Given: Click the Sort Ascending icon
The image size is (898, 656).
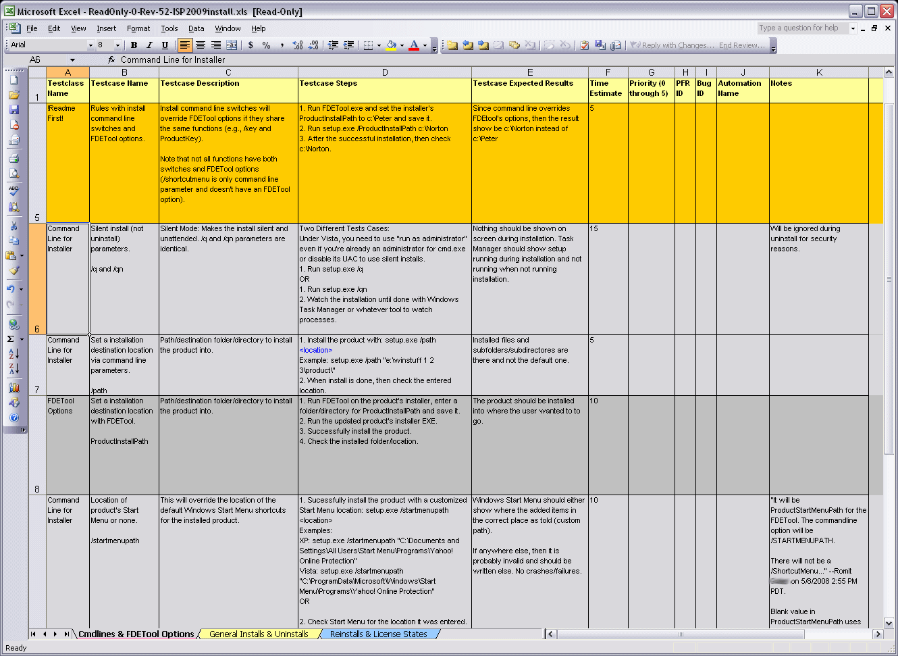Looking at the screenshot, I should click(14, 353).
